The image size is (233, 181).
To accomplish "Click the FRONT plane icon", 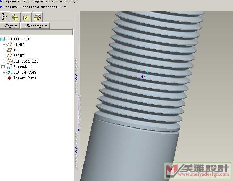I will click(x=9, y=56).
